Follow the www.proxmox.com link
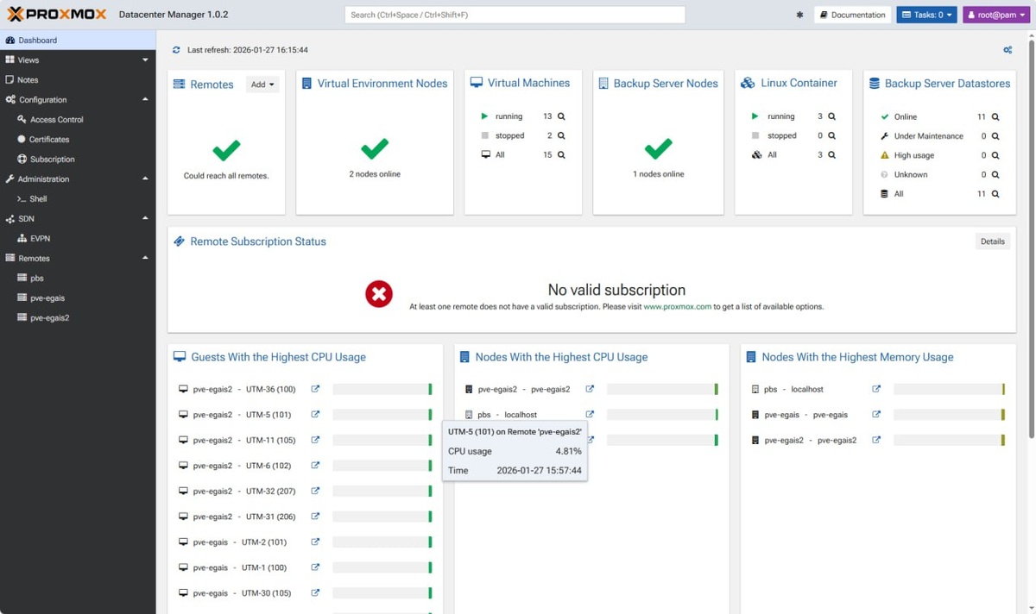This screenshot has height=614, width=1036. click(x=678, y=307)
